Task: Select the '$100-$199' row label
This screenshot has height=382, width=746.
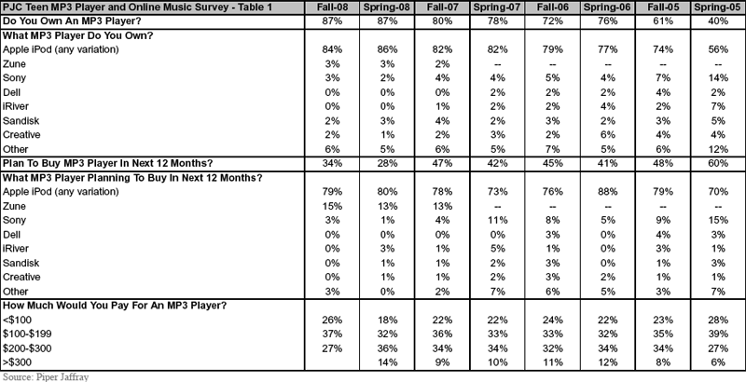Action: tap(27, 334)
